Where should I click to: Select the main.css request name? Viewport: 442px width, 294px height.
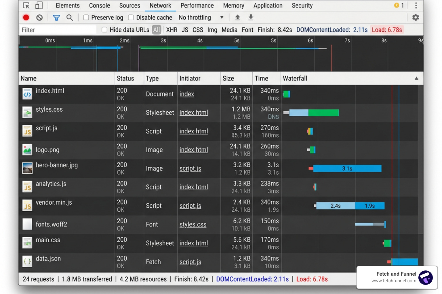point(48,240)
